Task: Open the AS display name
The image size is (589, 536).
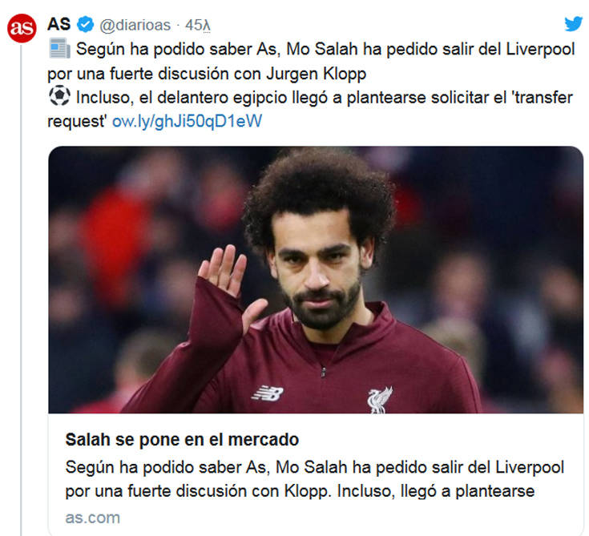Action: point(59,25)
